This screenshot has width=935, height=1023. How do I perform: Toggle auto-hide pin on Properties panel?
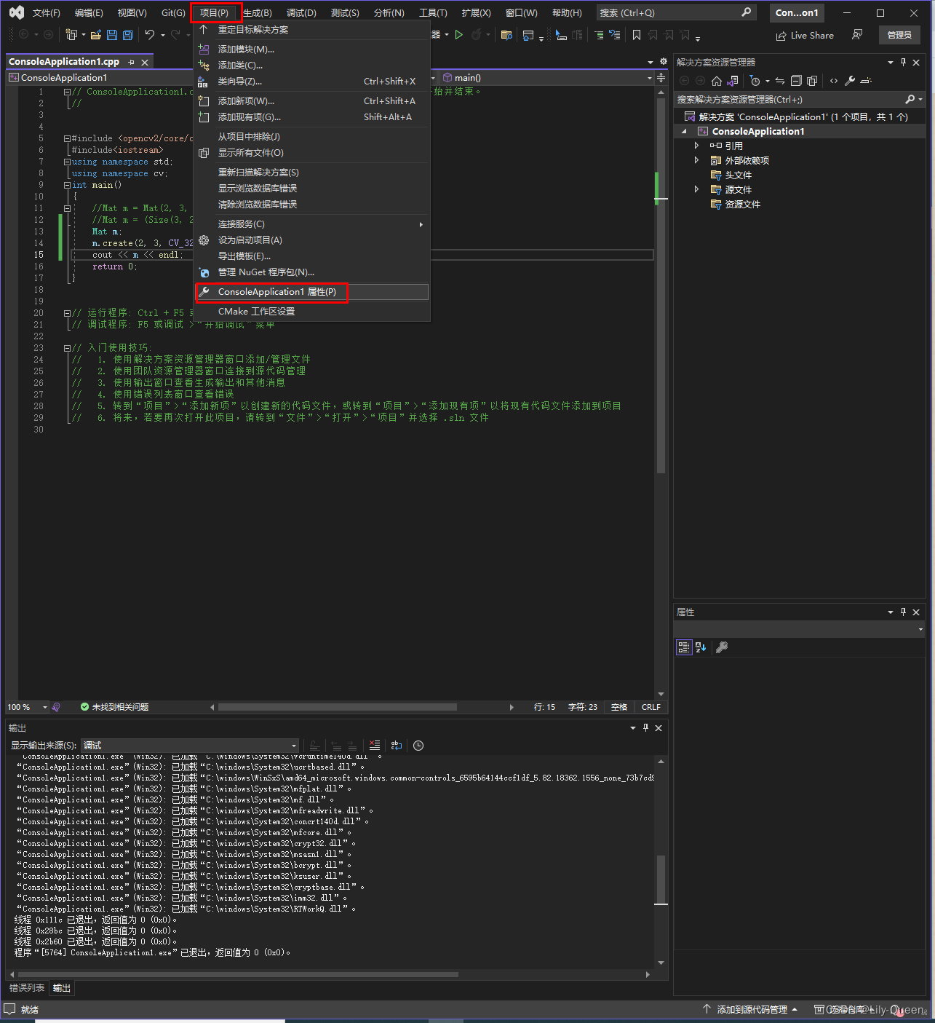[903, 612]
